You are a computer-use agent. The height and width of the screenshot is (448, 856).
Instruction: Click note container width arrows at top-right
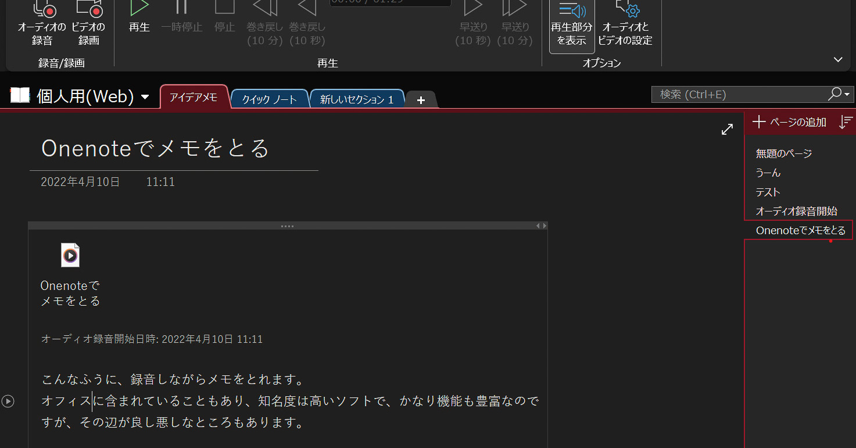(x=541, y=225)
